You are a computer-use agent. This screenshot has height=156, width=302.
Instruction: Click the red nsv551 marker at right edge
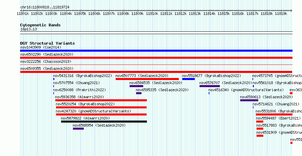pyautogui.click(x=291, y=143)
